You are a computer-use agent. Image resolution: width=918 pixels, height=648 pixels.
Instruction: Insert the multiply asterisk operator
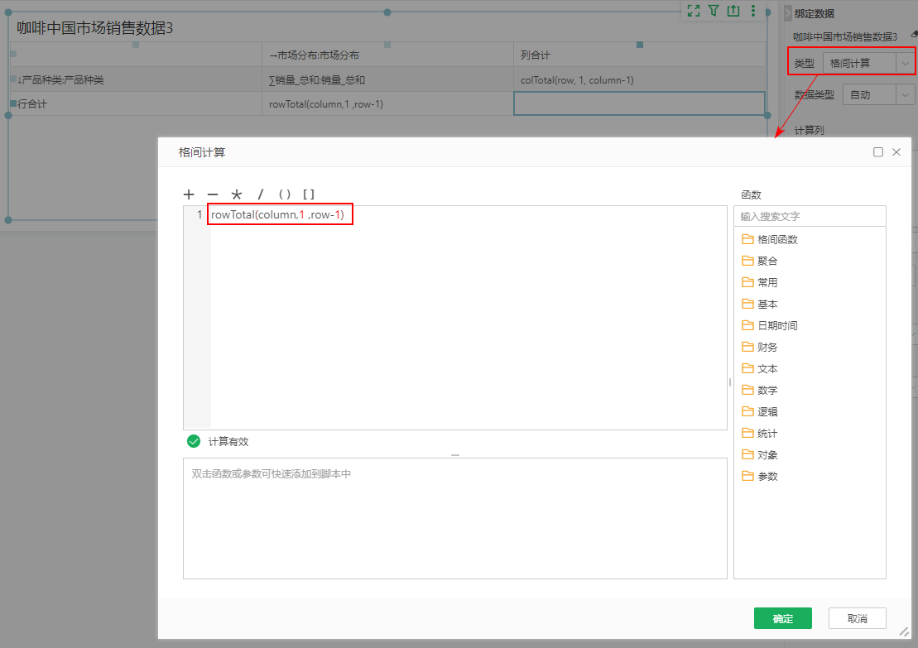coord(237,194)
